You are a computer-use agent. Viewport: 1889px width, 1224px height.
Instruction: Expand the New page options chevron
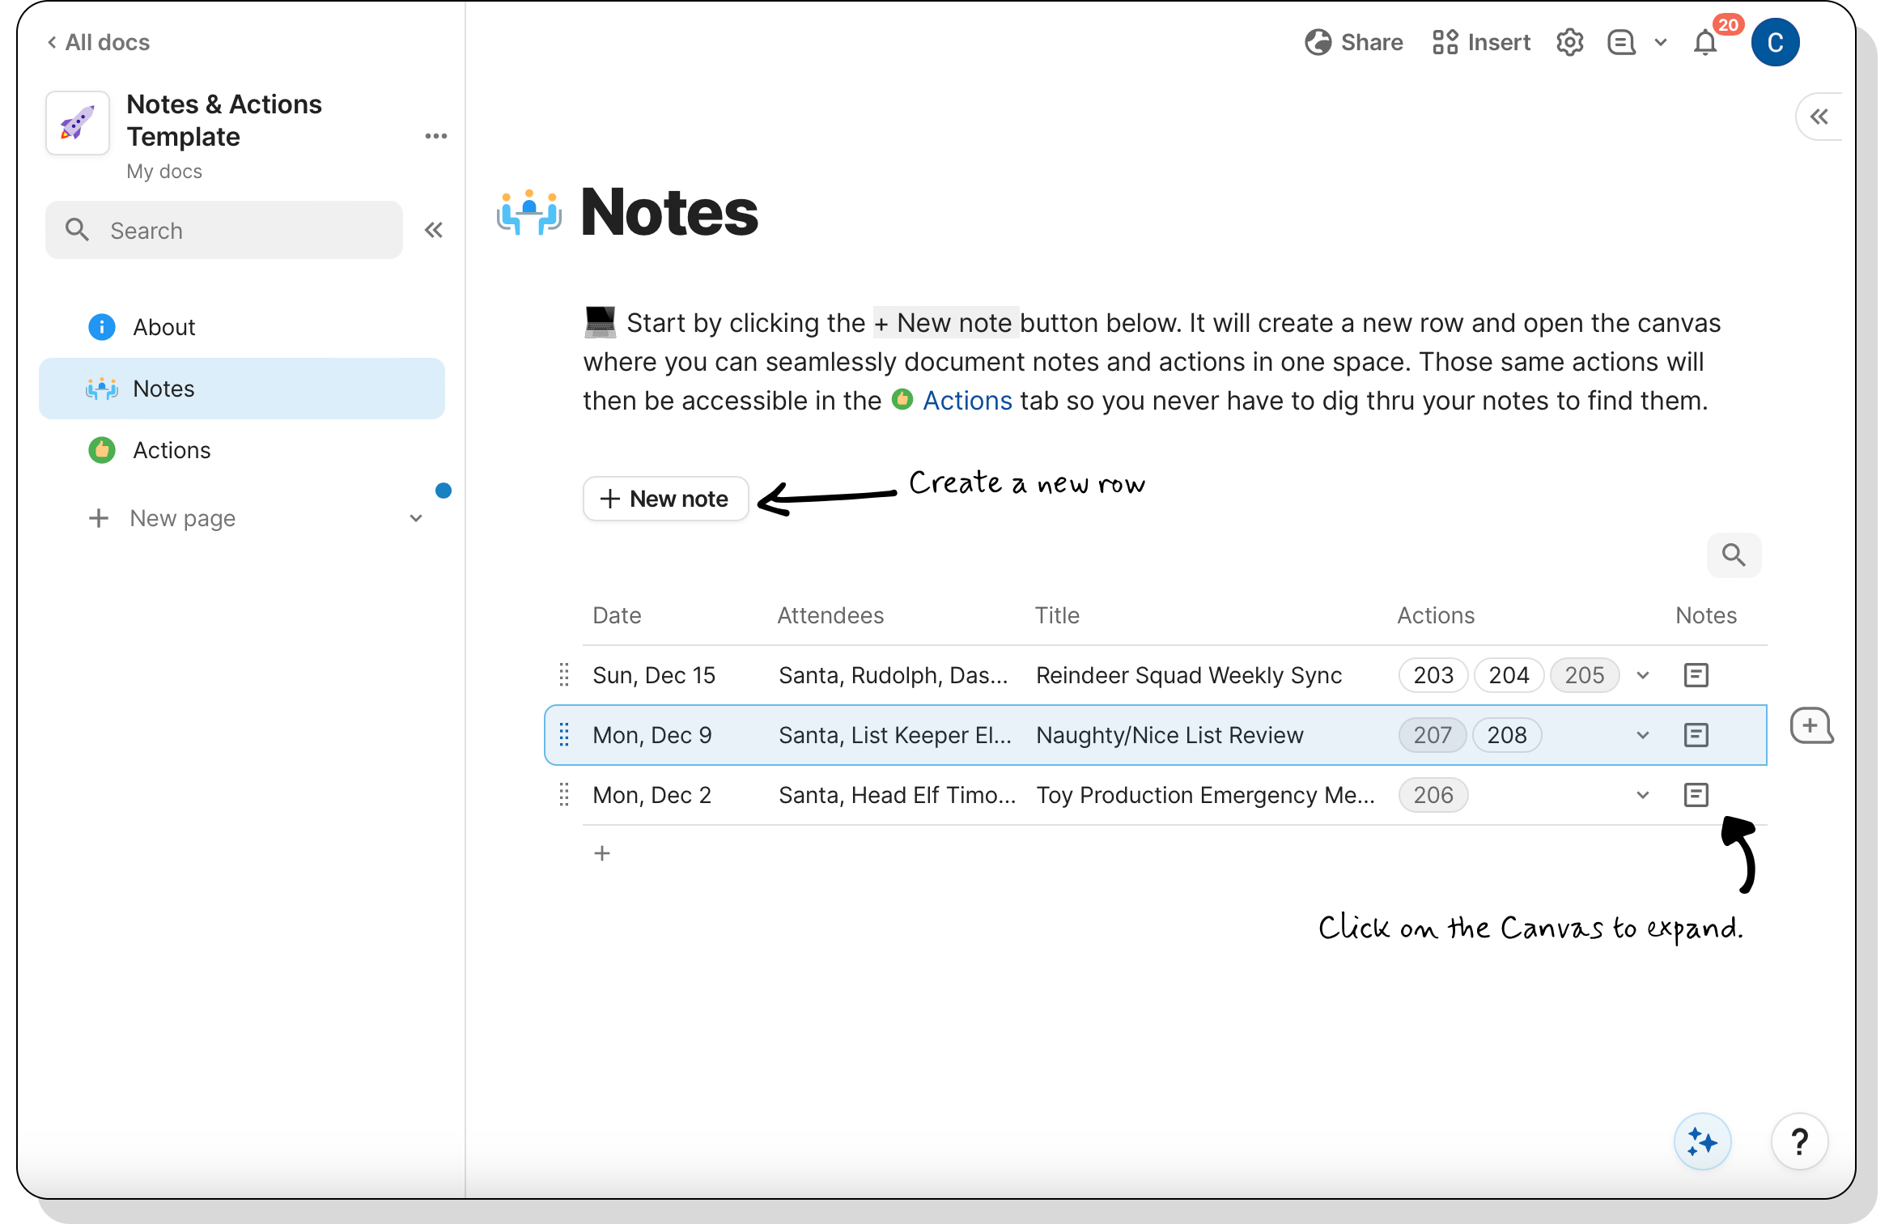[416, 518]
